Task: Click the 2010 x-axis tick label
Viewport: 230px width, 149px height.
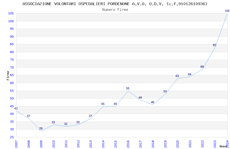Action: coord(53,144)
